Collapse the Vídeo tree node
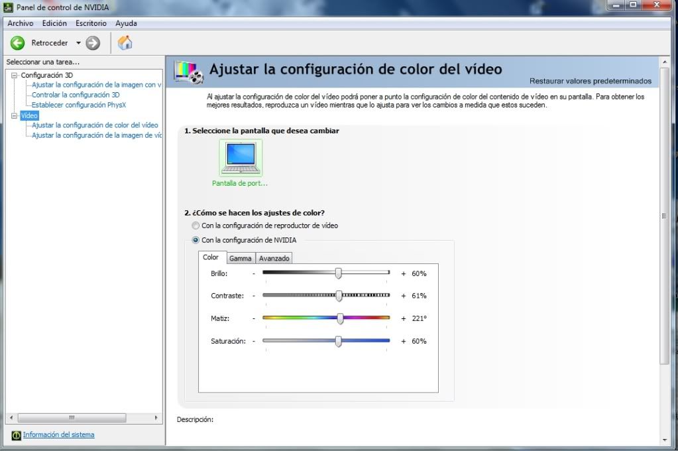The width and height of the screenshot is (678, 451). point(14,115)
